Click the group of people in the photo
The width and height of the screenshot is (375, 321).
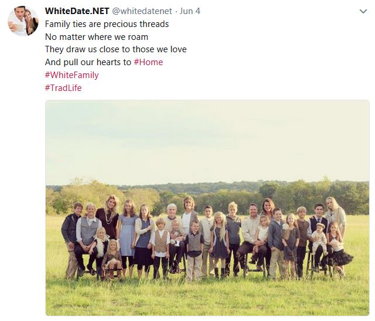click(x=207, y=238)
